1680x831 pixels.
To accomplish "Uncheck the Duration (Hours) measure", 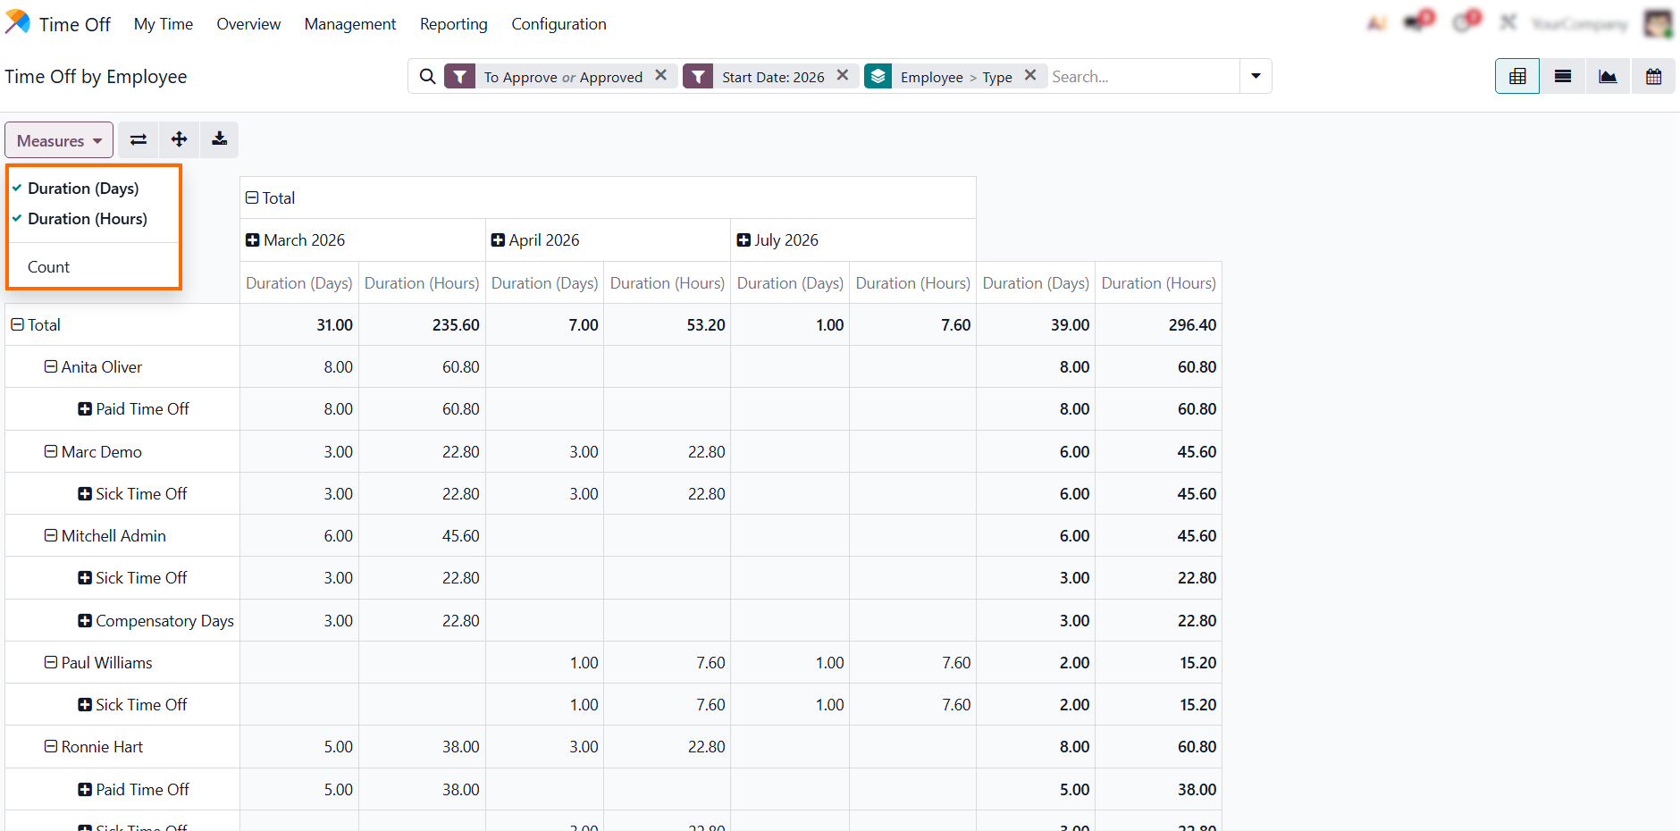I will click(87, 219).
